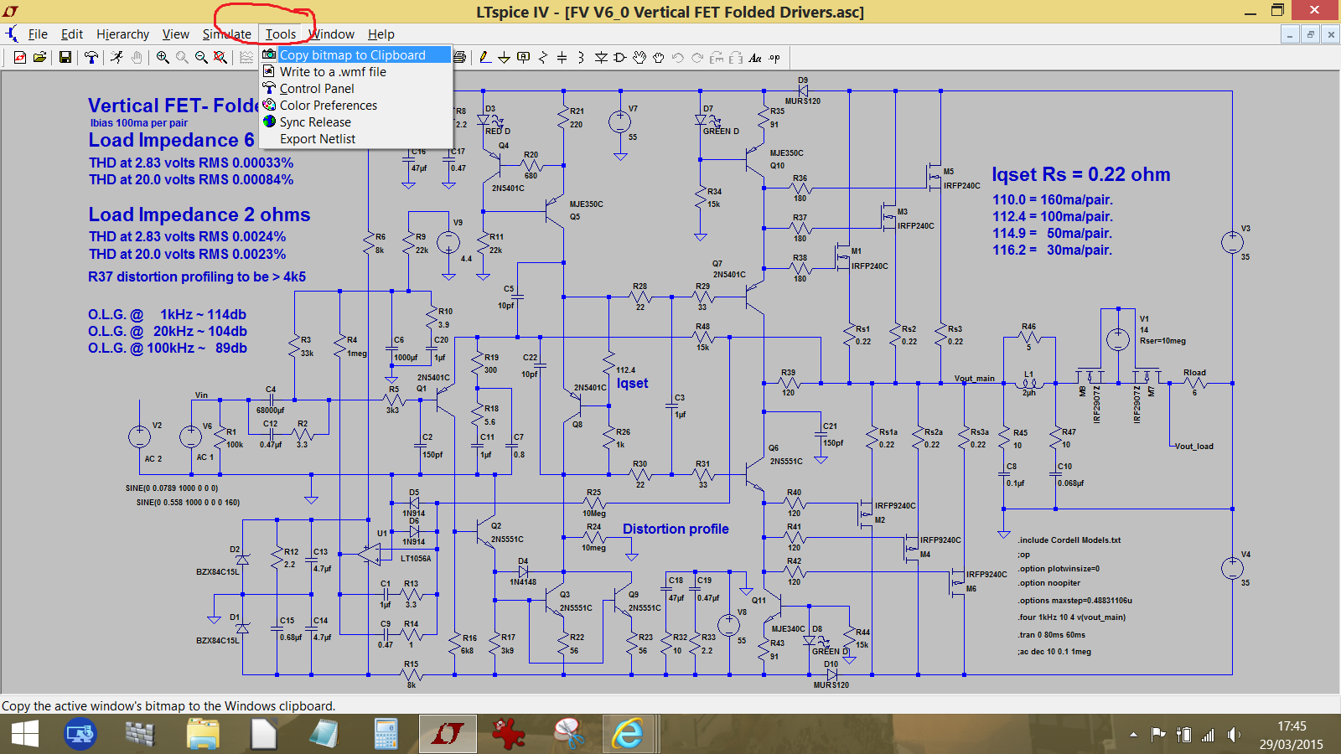Open a file with the Open folder icon
1341x754 pixels.
point(39,57)
